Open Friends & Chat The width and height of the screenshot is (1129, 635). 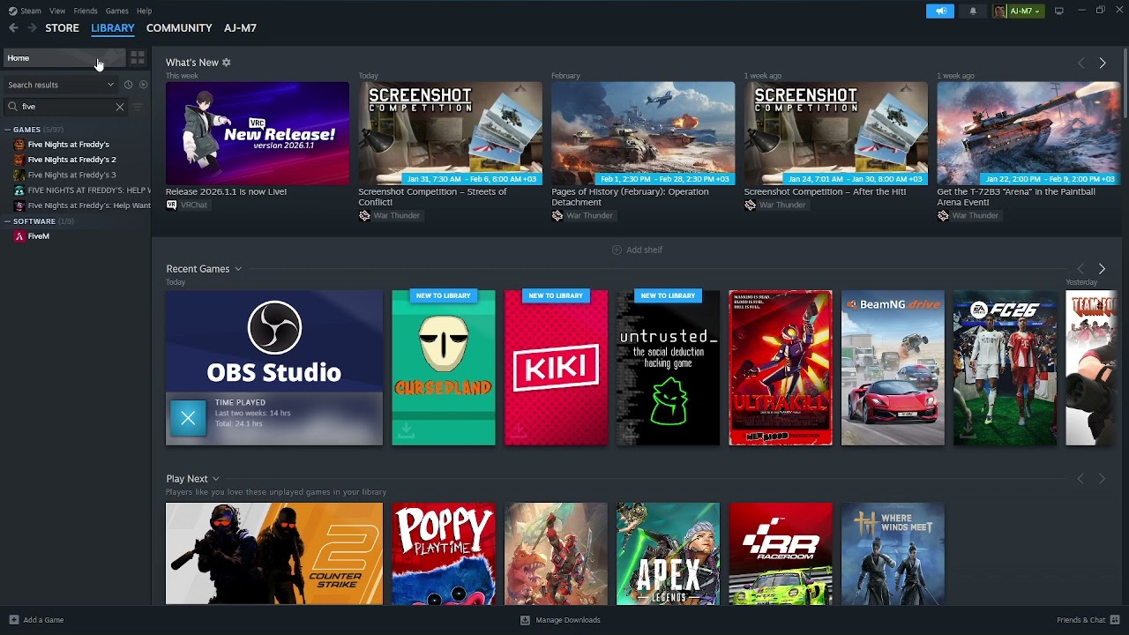coord(1088,620)
